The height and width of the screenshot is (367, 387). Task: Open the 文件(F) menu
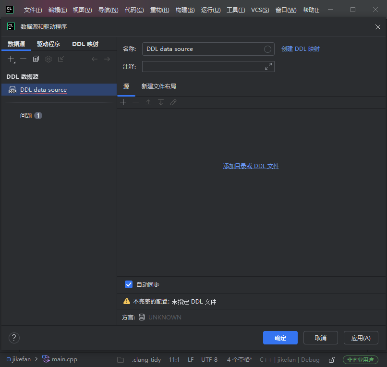pyautogui.click(x=33, y=10)
